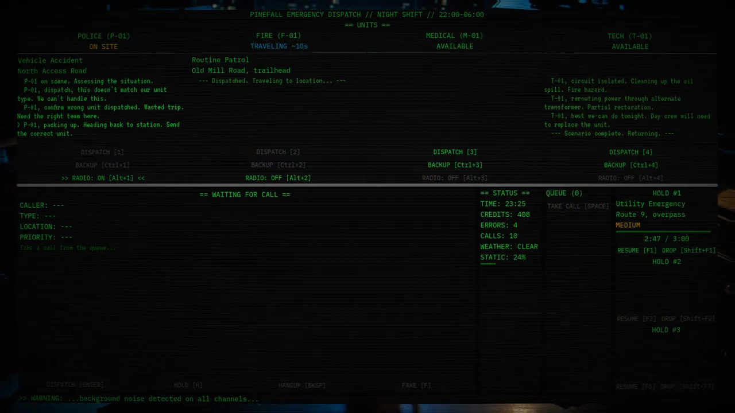Click the WAITING FOR CALL header
The height and width of the screenshot is (413, 735).
point(245,195)
